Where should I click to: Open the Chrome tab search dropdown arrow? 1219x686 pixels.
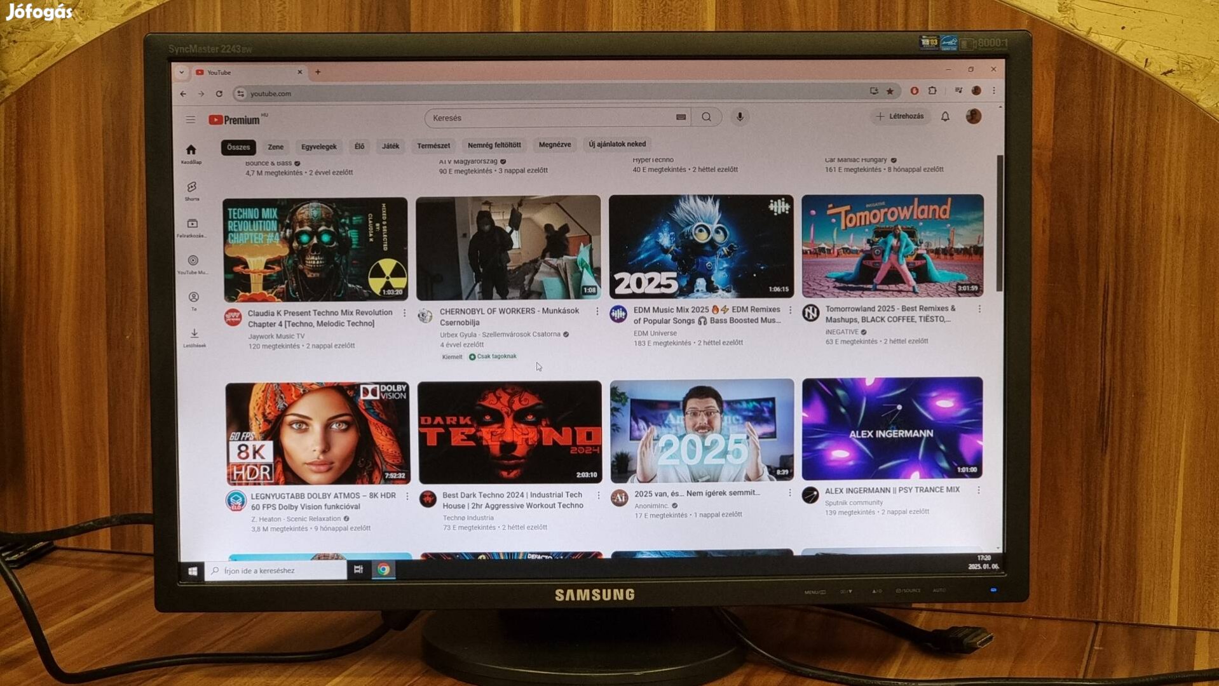tap(182, 72)
